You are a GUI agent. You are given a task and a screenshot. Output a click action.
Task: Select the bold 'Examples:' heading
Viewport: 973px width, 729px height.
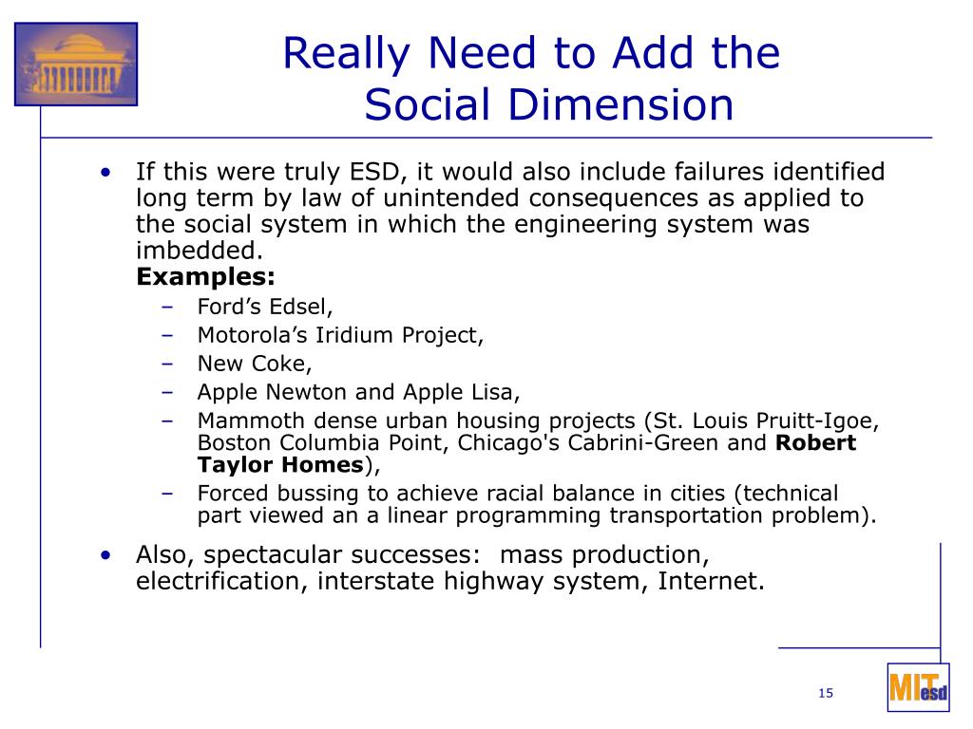(205, 276)
